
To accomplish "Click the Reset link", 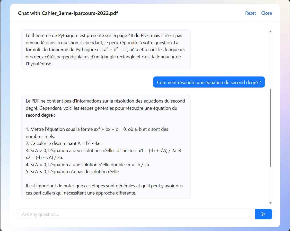I will coord(250,13).
